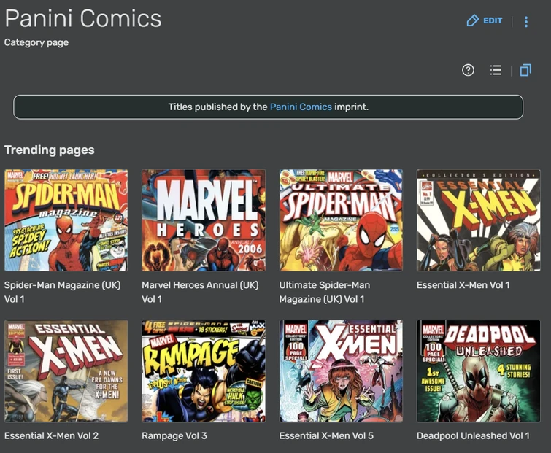Click the multiple pages view icon
This screenshot has height=453, width=551.
coord(525,70)
